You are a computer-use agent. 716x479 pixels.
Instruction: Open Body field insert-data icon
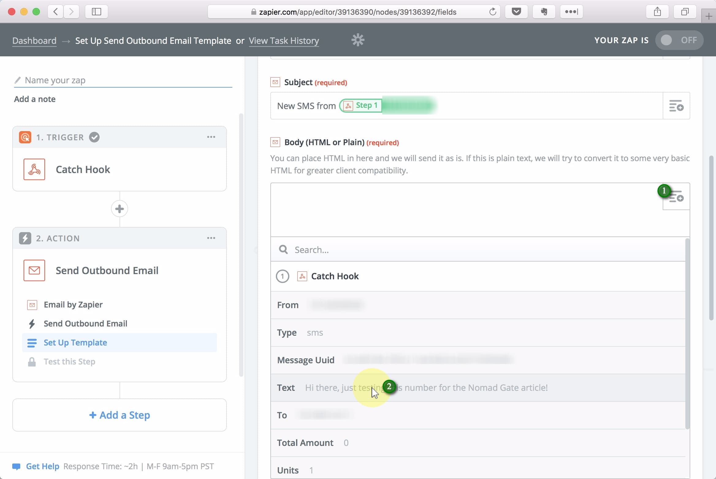point(676,197)
